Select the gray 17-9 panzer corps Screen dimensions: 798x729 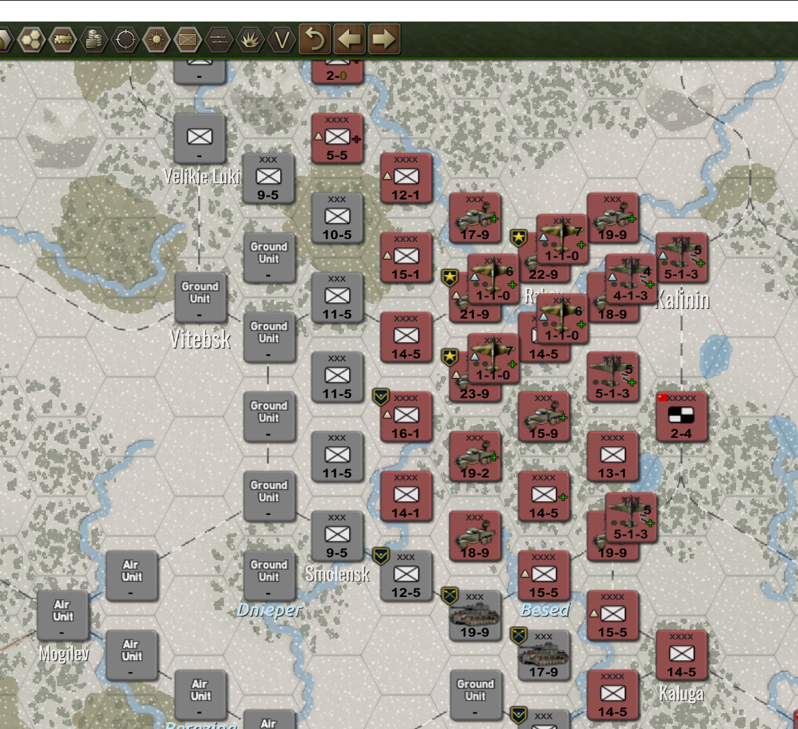tap(544, 655)
